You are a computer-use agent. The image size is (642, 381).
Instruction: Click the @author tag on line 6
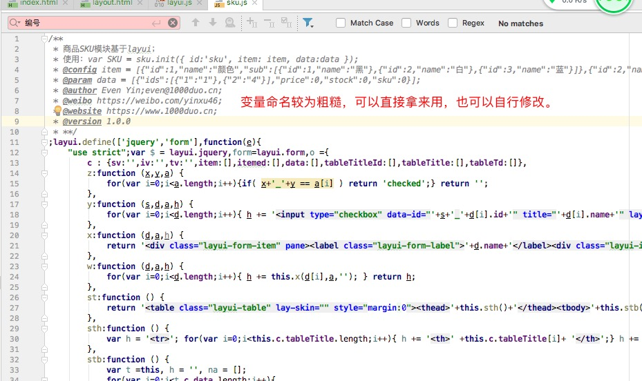click(x=79, y=90)
